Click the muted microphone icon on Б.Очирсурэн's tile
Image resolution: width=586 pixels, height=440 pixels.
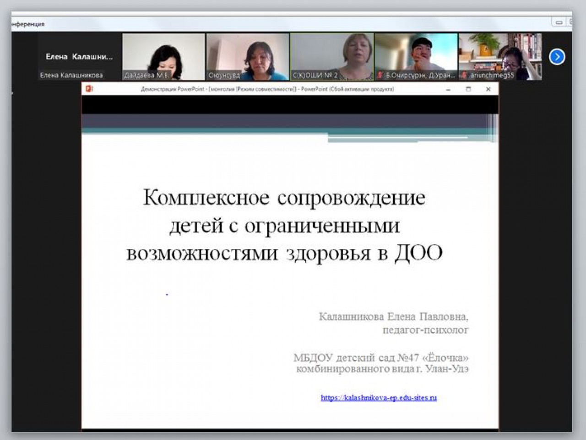pyautogui.click(x=380, y=75)
